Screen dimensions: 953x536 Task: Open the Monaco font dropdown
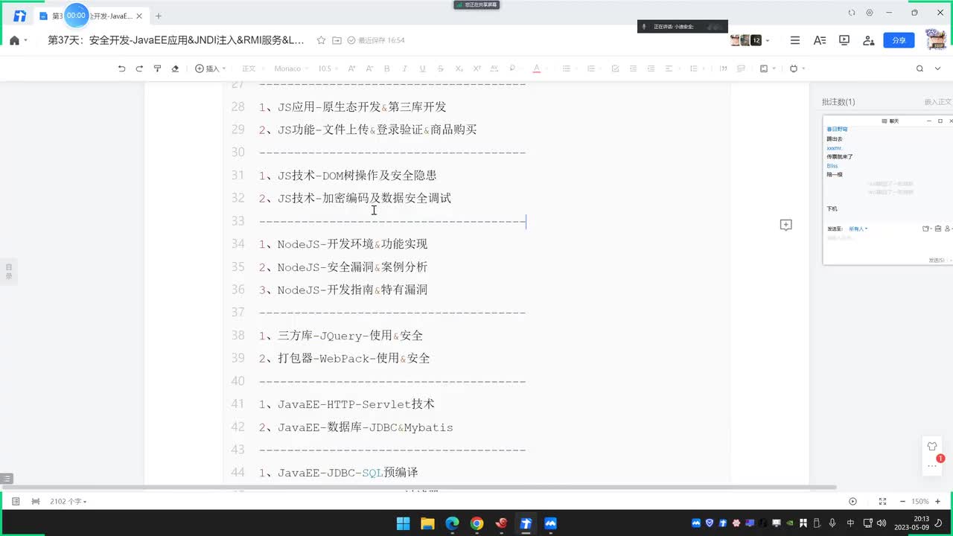pyautogui.click(x=291, y=68)
